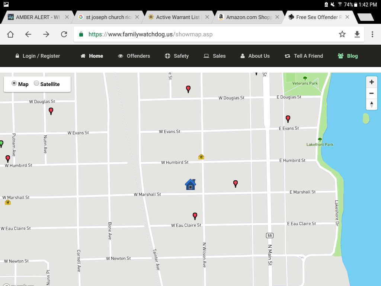Zoom in the map with plus button
The width and height of the screenshot is (381, 286).
tap(371, 82)
